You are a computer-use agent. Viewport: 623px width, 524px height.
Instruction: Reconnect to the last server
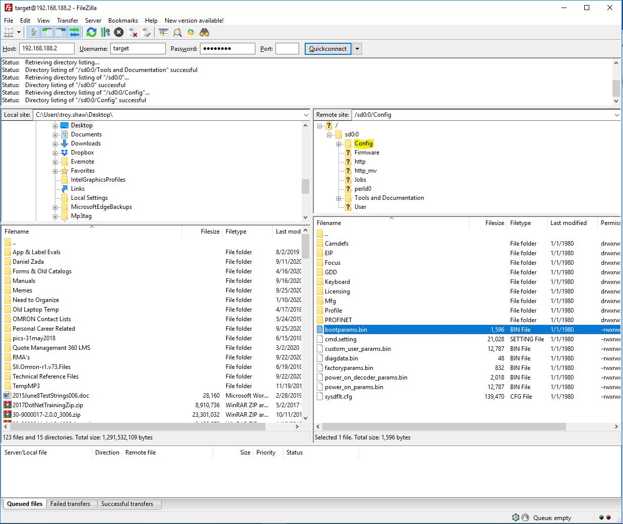(x=147, y=32)
